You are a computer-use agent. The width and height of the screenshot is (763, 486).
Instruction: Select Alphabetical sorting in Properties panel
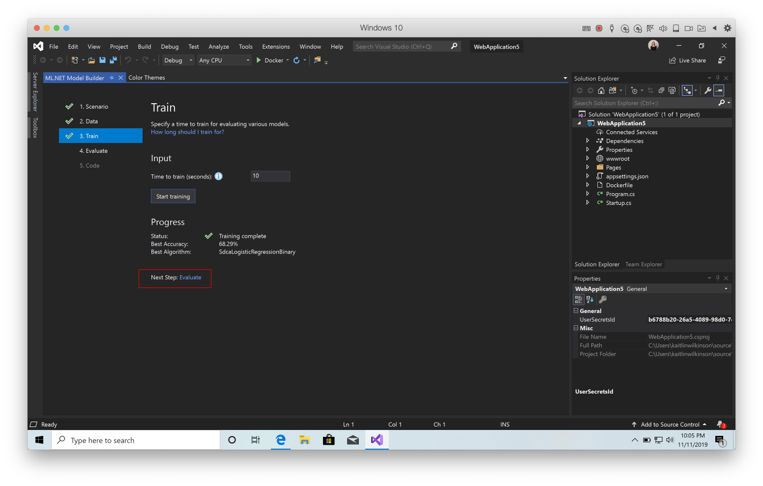589,299
